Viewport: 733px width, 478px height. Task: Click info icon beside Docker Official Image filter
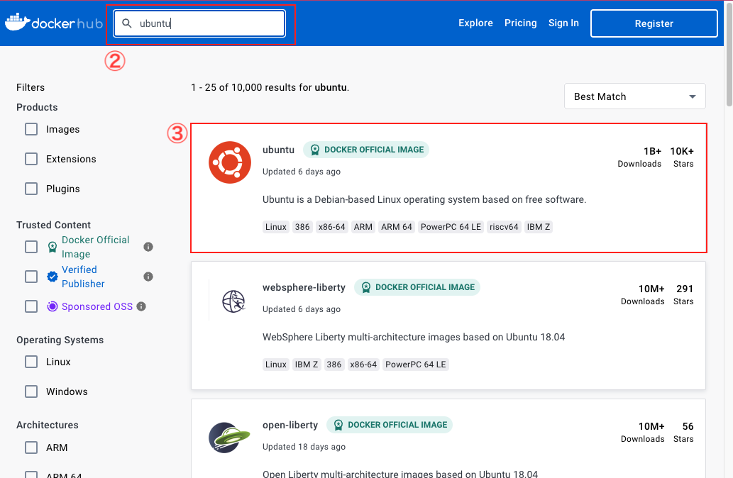pyautogui.click(x=148, y=247)
